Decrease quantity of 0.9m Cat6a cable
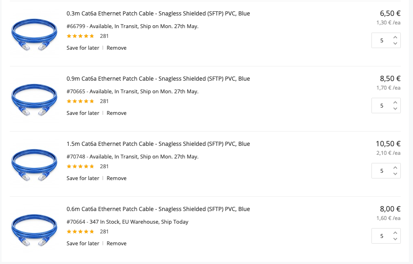This screenshot has width=413, height=264. point(395,109)
